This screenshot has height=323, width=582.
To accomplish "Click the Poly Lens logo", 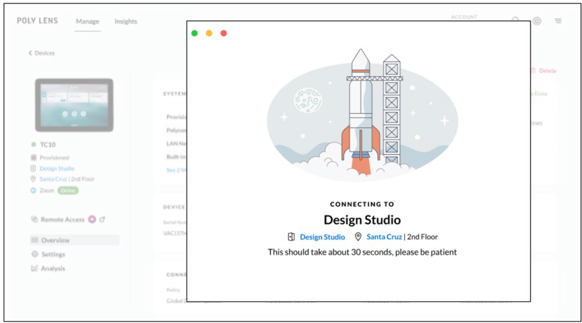I will coord(37,21).
